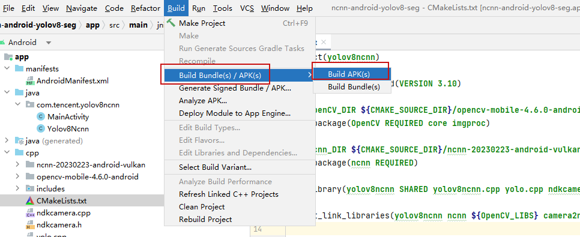Open the VCS menu
The image size is (580, 237).
pos(247,8)
